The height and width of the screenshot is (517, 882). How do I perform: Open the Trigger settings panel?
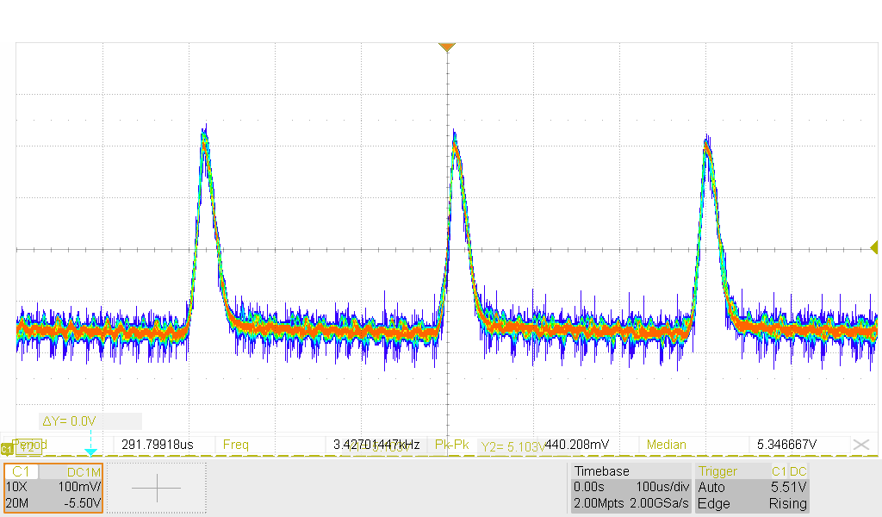pyautogui.click(x=752, y=488)
